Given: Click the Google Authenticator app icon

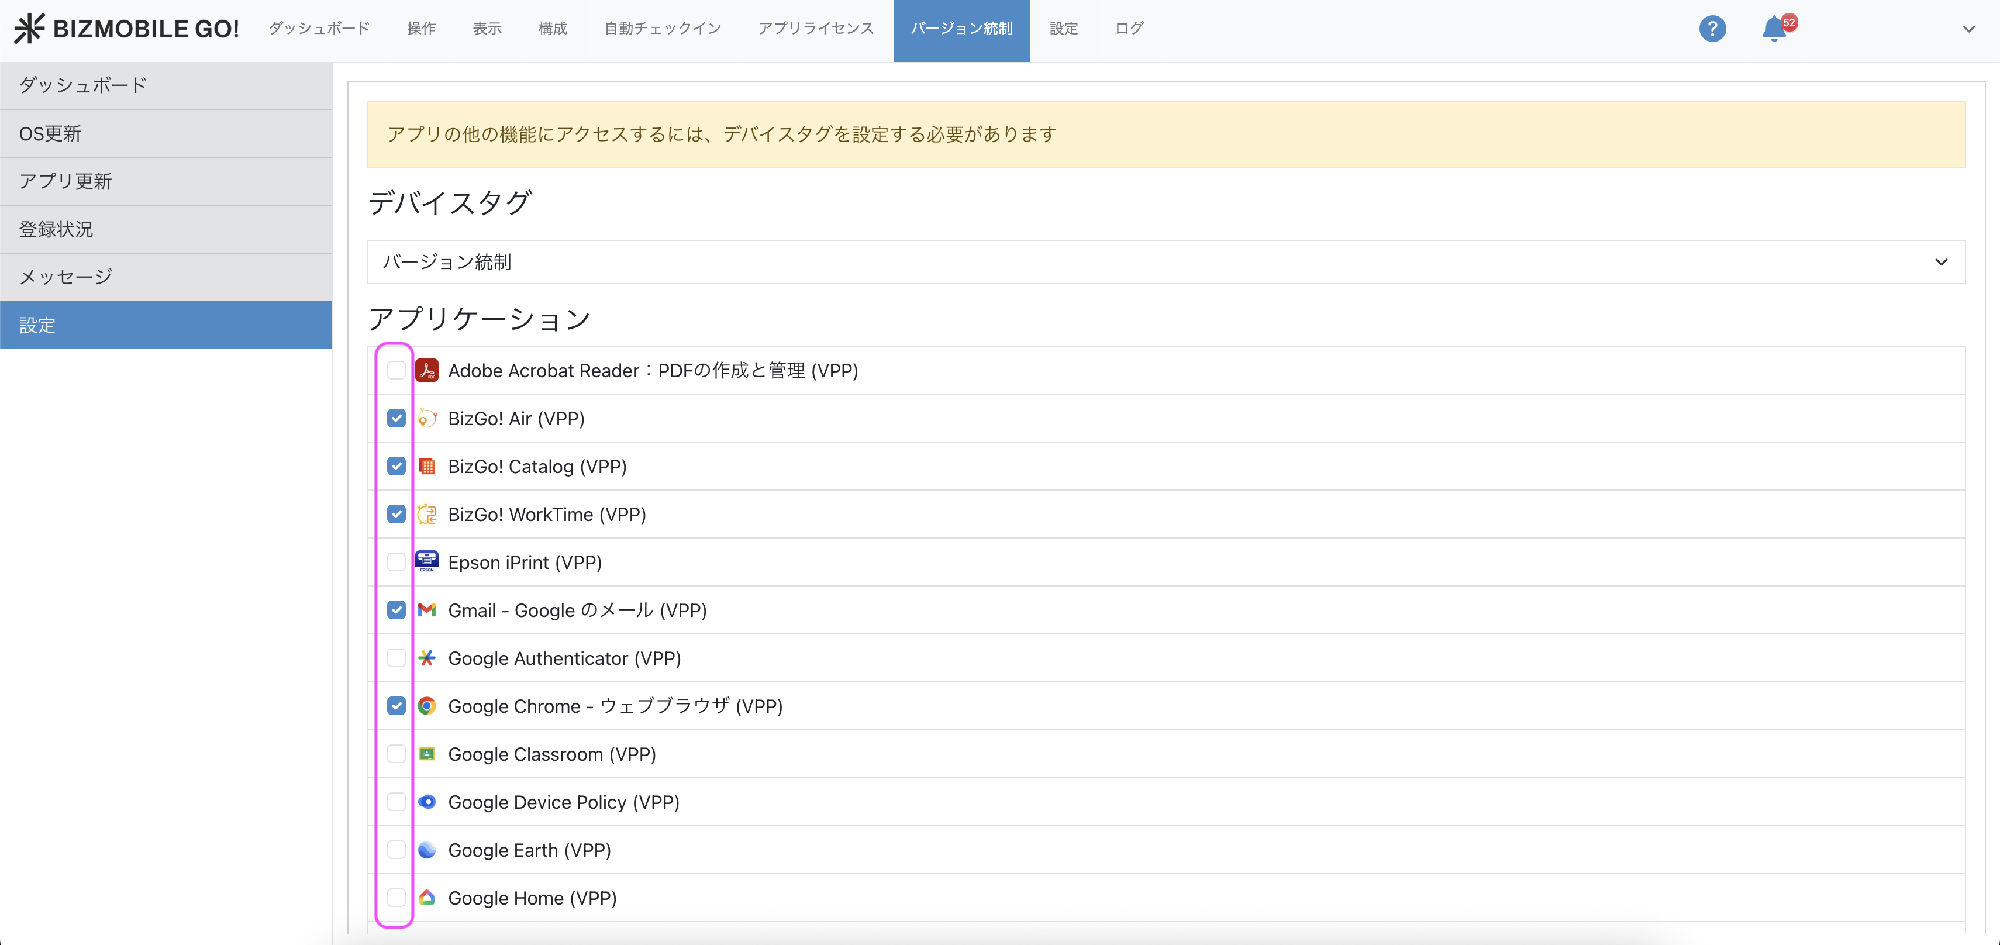Looking at the screenshot, I should (x=427, y=658).
